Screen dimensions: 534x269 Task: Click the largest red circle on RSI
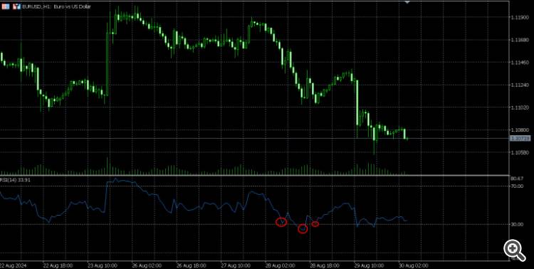tap(281, 222)
